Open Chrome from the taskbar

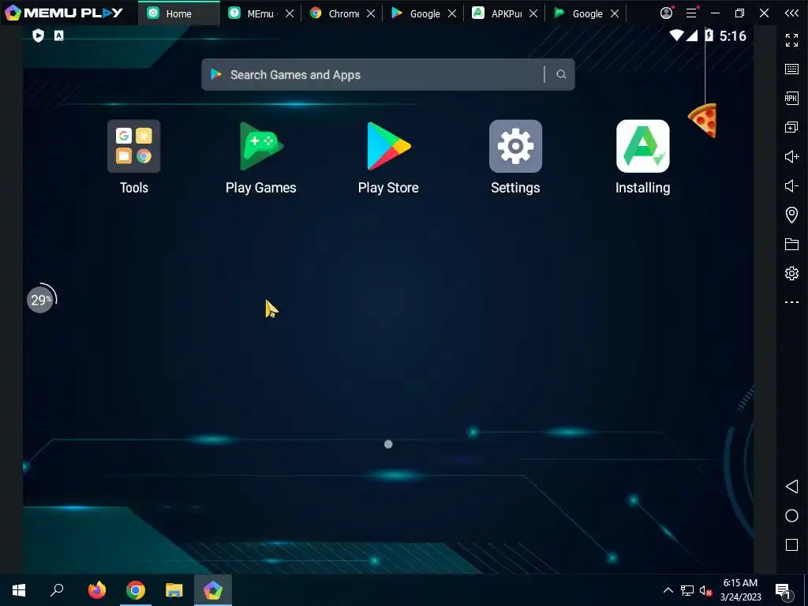[x=136, y=590]
